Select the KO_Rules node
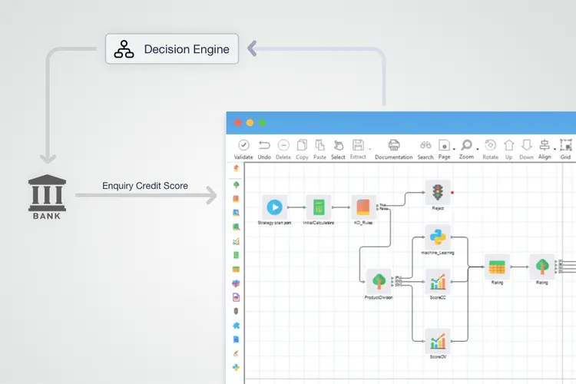 (363, 207)
